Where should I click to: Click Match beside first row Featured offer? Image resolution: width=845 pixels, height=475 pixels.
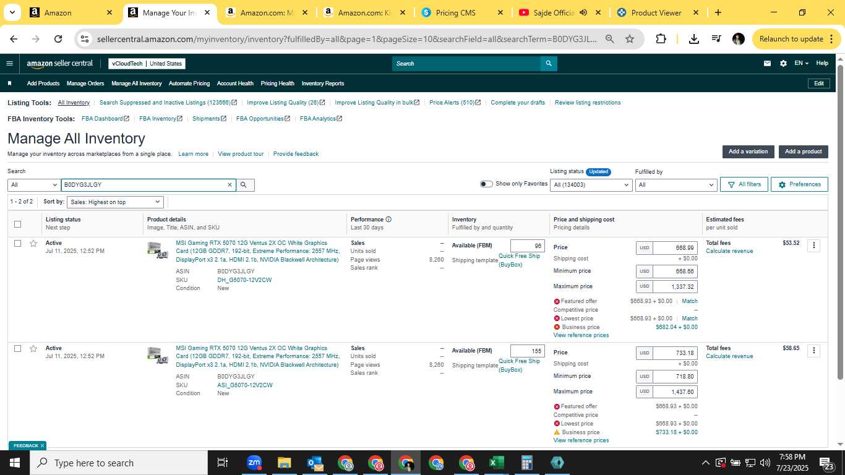(689, 301)
